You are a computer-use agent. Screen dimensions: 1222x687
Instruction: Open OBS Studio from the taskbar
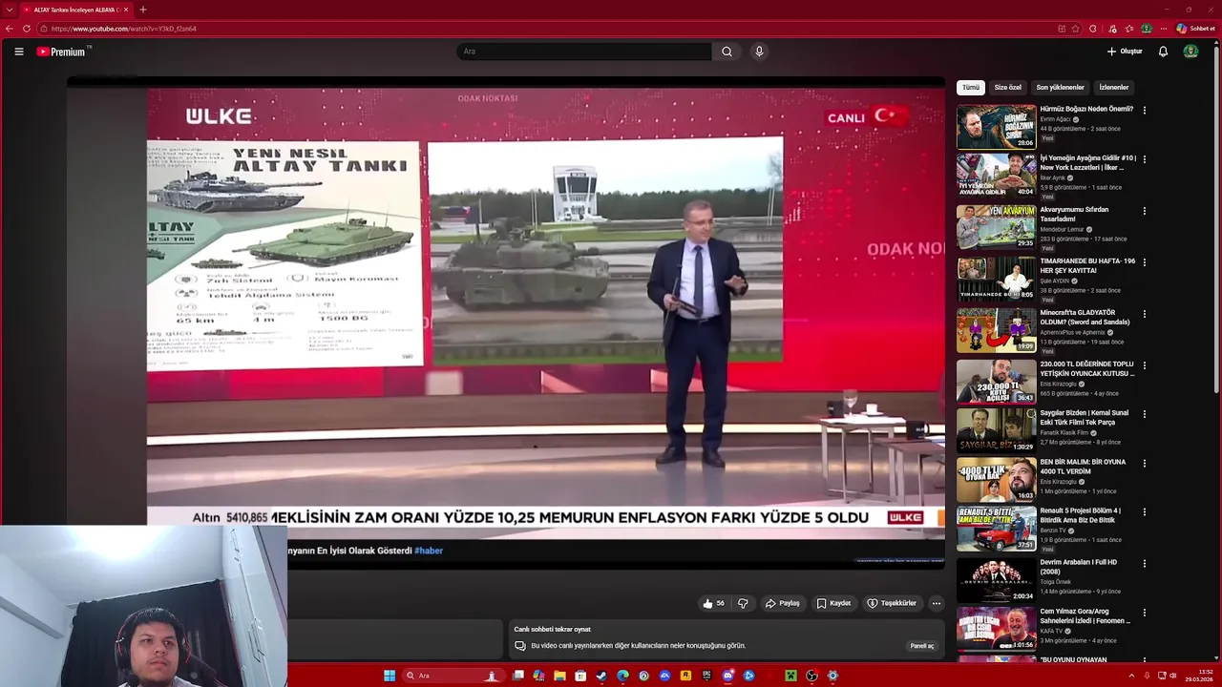(811, 676)
